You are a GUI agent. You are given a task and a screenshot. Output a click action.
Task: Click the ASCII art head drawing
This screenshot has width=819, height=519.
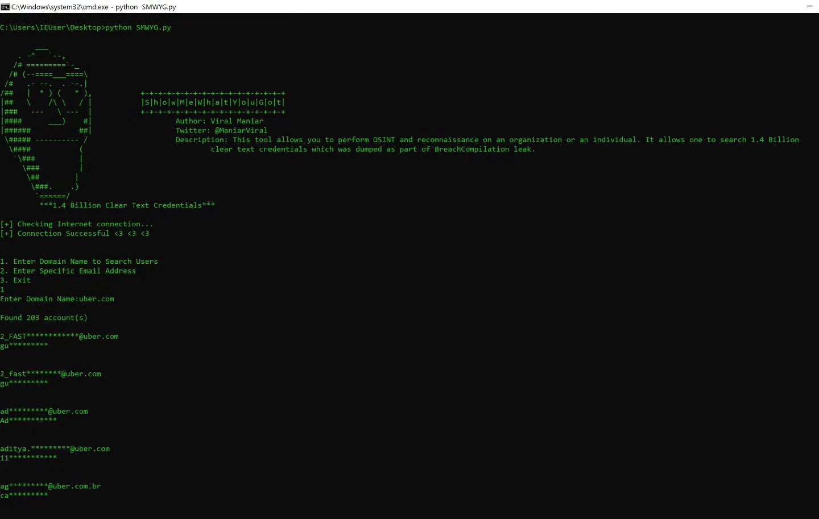(x=47, y=125)
